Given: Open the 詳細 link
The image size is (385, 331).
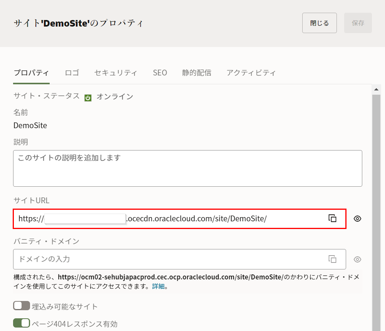Looking at the screenshot, I should [158, 286].
